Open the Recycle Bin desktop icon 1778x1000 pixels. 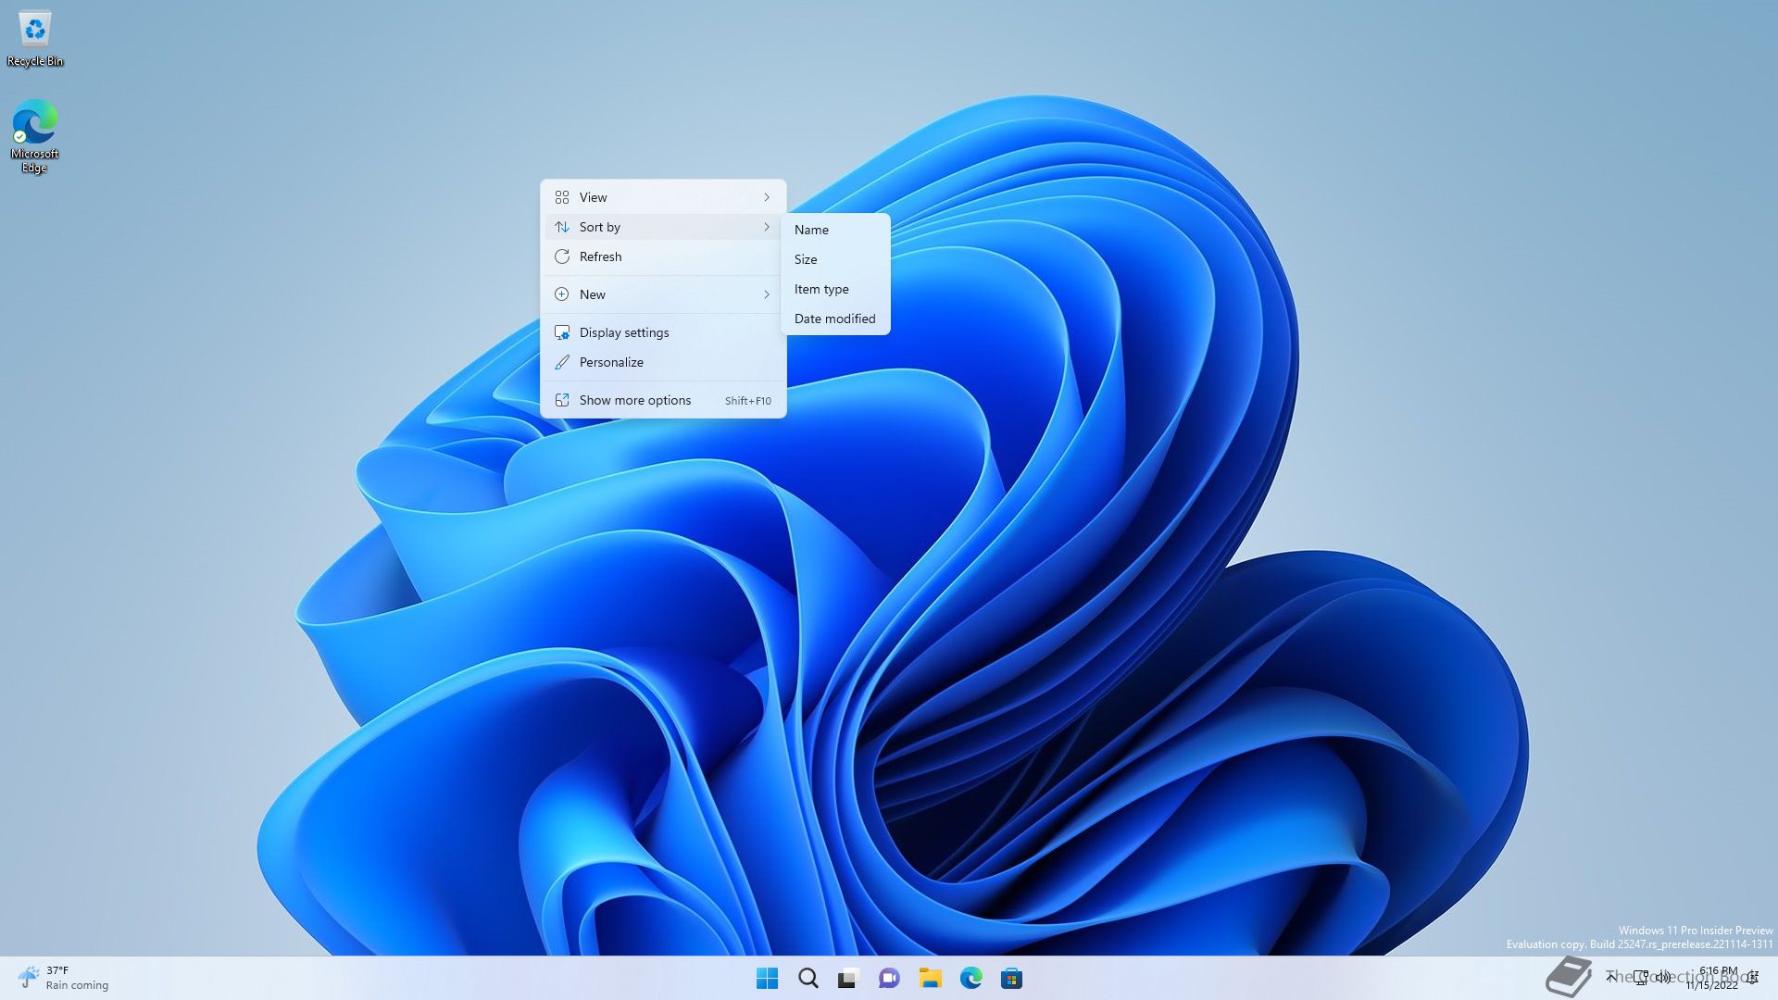(35, 39)
